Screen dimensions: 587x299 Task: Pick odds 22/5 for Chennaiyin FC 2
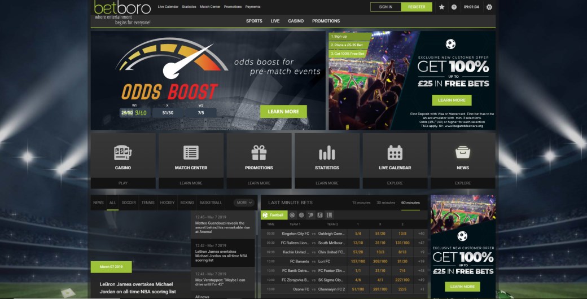402,289
